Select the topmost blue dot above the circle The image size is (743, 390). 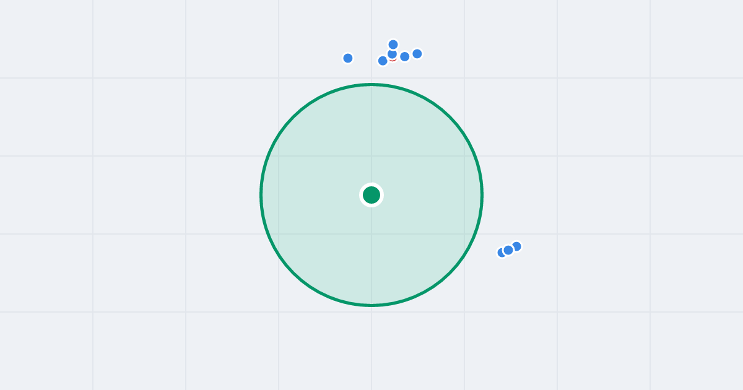(393, 45)
